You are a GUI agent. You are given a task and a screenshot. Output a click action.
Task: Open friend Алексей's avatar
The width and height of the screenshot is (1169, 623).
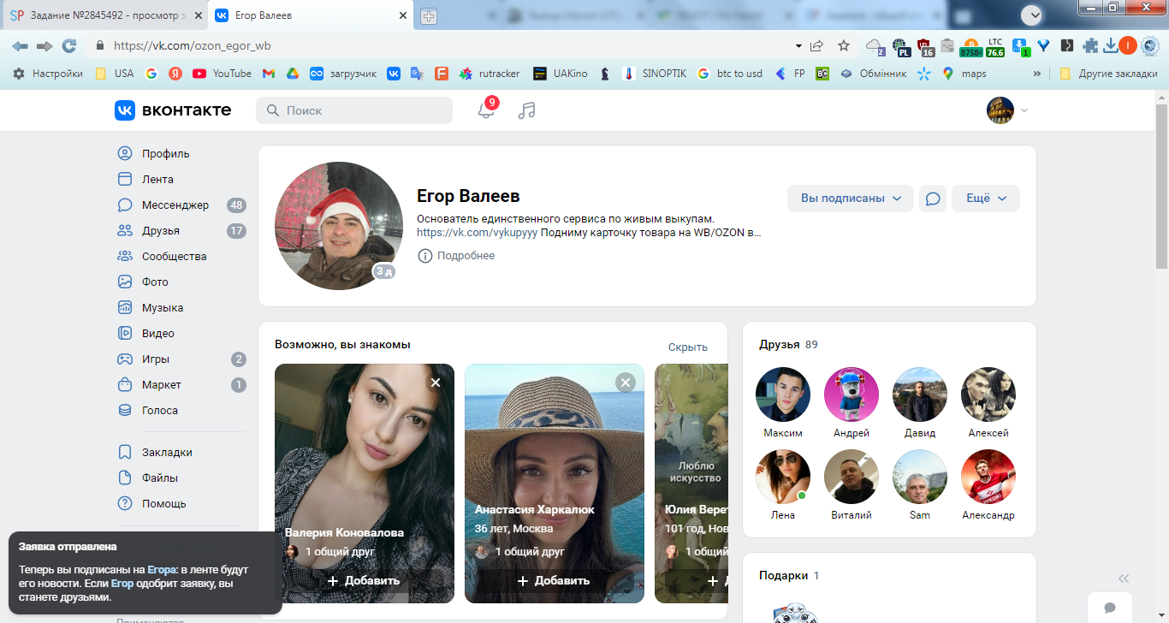click(x=988, y=395)
